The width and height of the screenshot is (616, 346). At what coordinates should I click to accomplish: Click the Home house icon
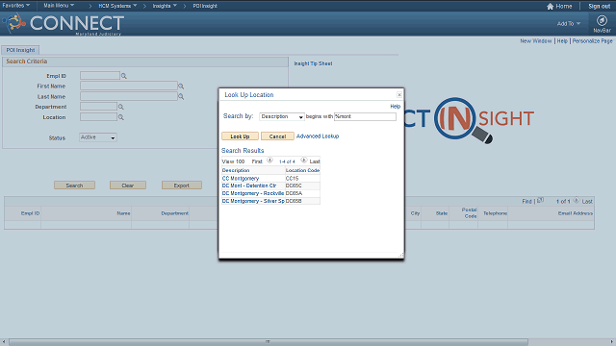550,7
